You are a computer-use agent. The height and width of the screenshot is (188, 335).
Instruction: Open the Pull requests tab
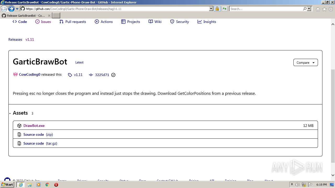[73, 22]
